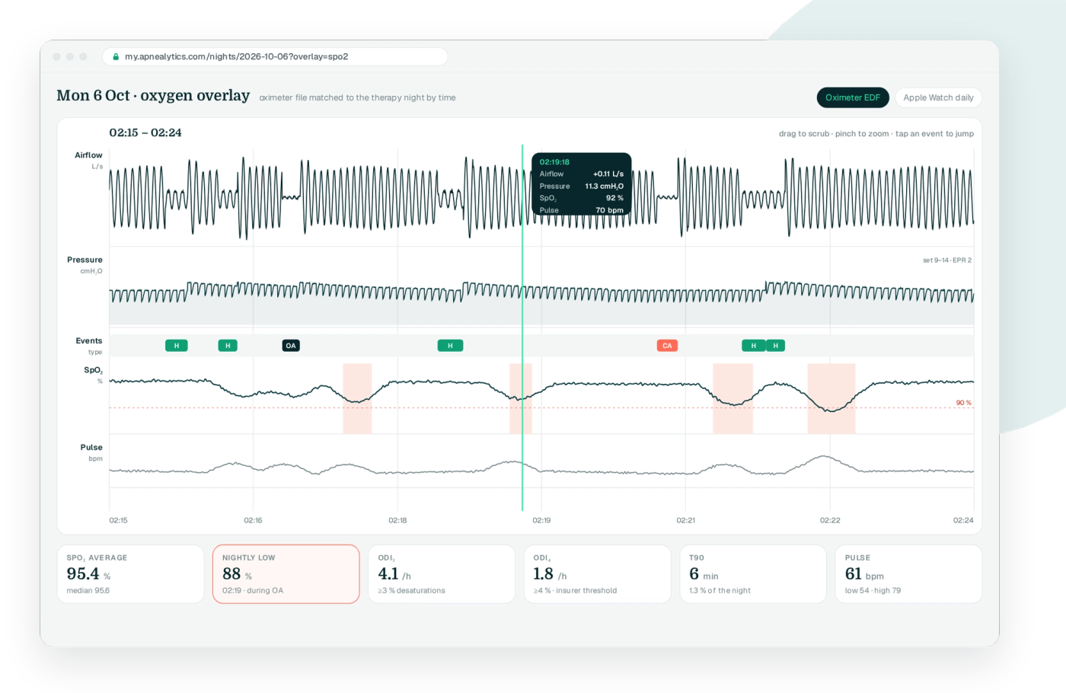The image size is (1066, 693).
Task: Switch overlay source to Oximeter EDF
Action: [x=853, y=97]
